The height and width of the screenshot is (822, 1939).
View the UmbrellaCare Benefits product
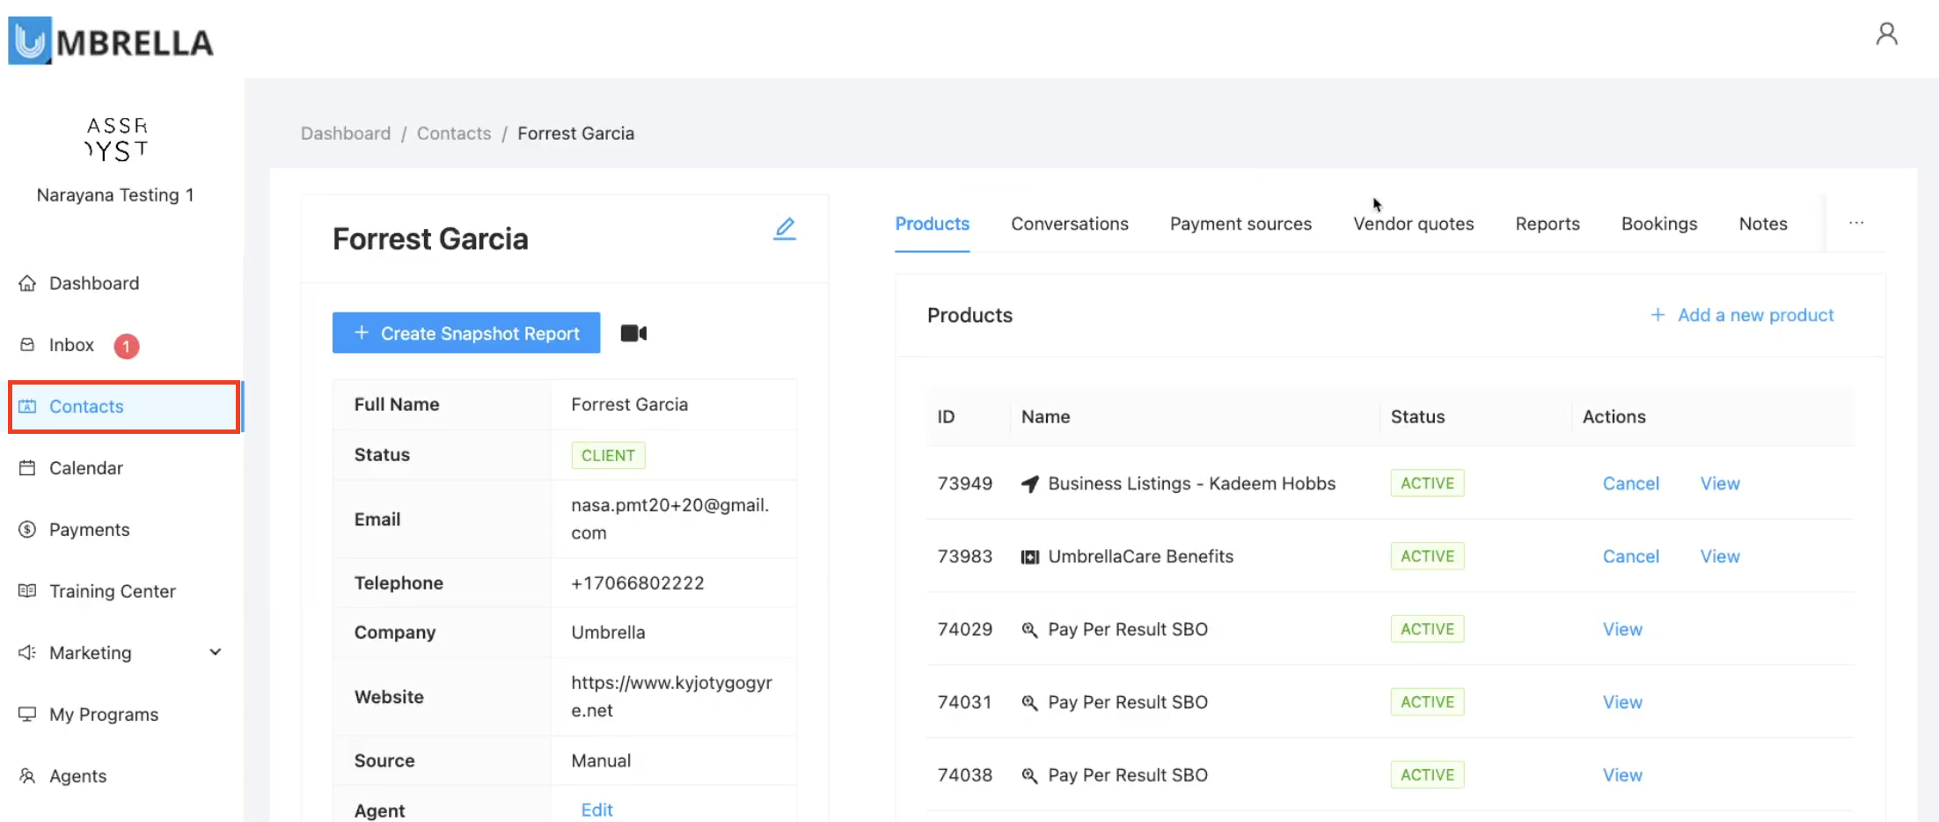pos(1719,556)
